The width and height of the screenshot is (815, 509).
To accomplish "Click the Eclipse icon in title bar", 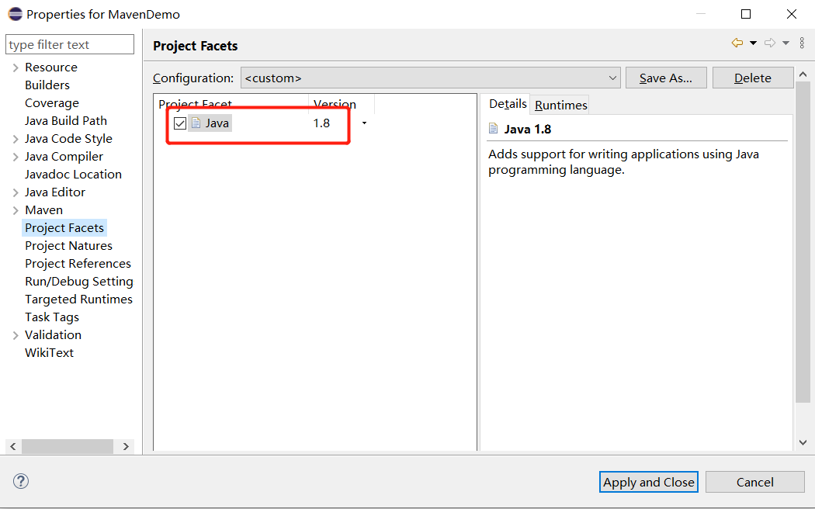I will pyautogui.click(x=15, y=14).
